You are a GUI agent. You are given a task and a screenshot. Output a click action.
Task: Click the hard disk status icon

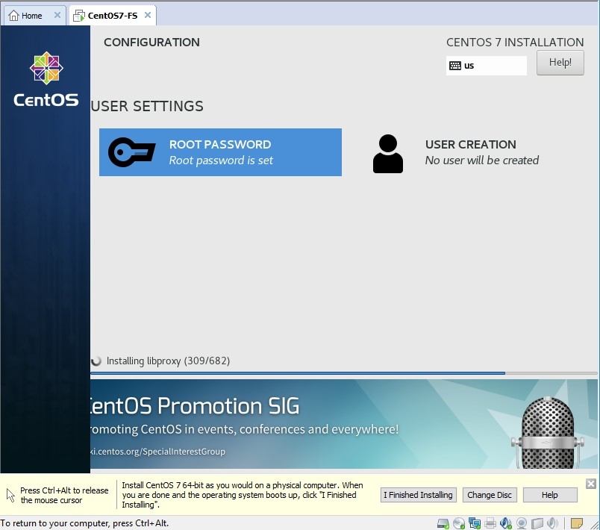443,523
